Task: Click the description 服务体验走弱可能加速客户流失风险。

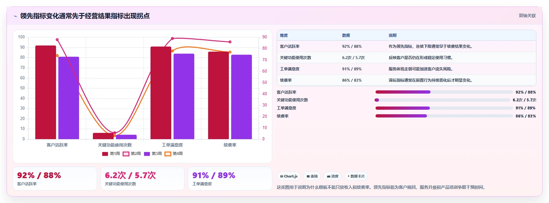Action: coord(421,69)
